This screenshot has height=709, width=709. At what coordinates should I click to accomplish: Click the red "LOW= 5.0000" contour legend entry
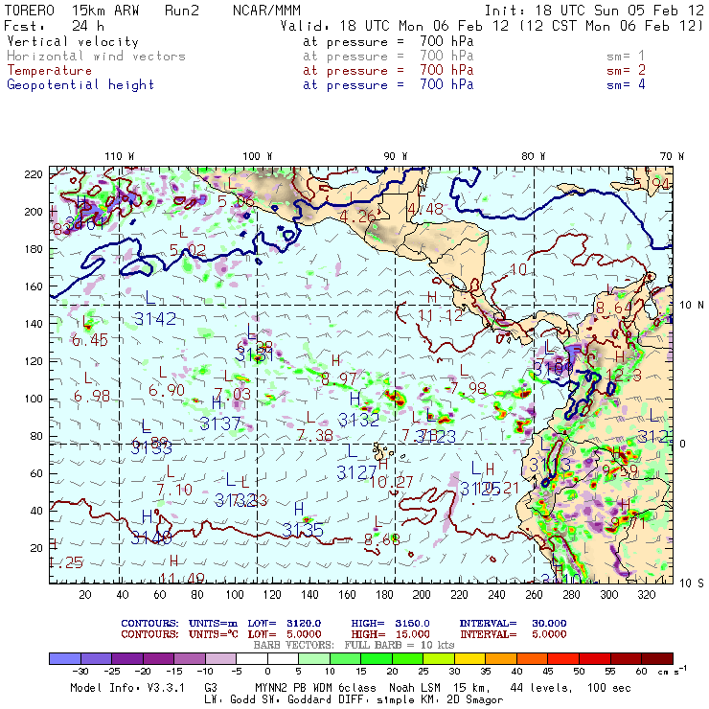tap(285, 634)
